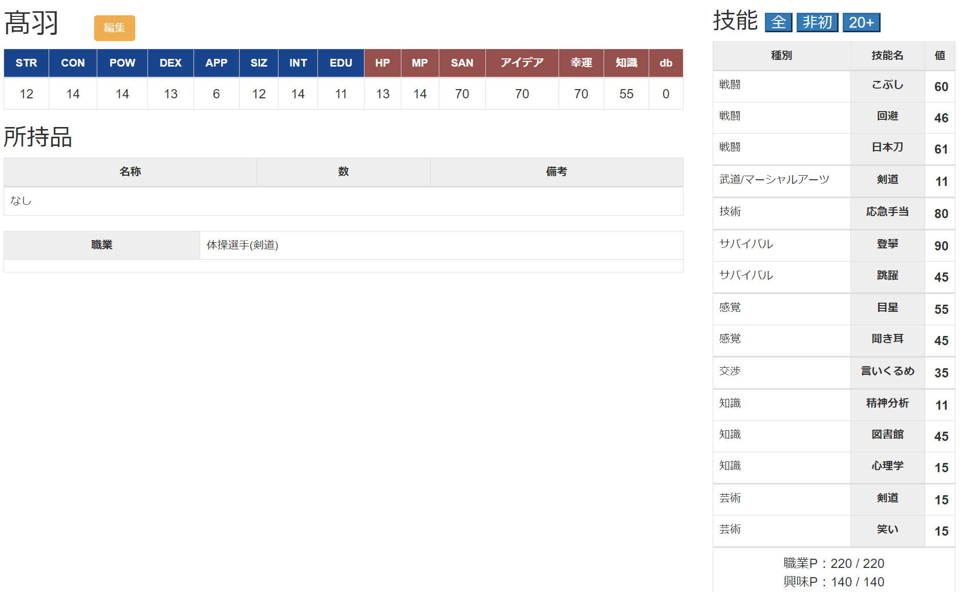Click the 種別 skill table header
Viewport: 962px width, 592px height.
[x=781, y=56]
